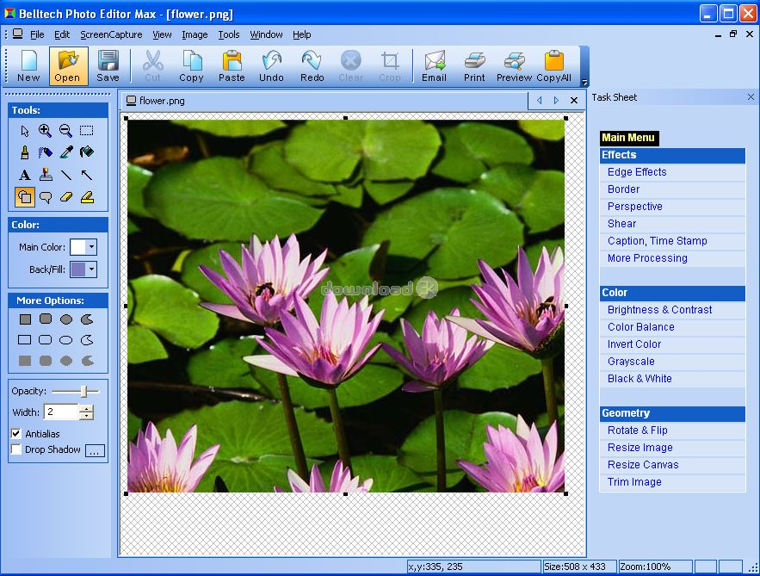Pick the Eyedropper color picker tool

pyautogui.click(x=66, y=152)
